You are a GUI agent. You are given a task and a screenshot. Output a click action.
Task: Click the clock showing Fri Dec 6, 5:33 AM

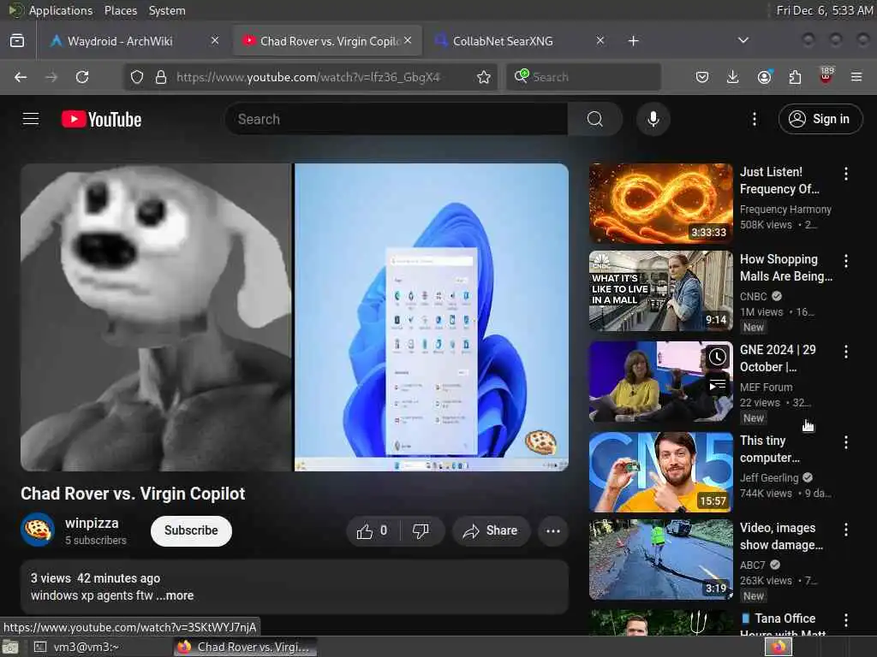[x=825, y=10]
